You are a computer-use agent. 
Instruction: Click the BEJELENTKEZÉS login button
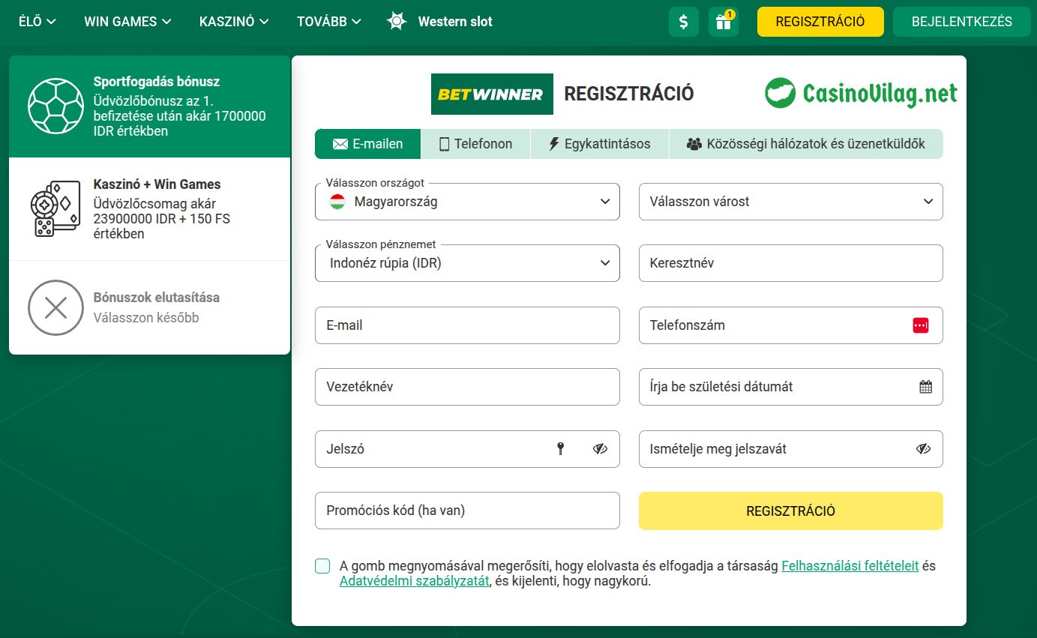[x=962, y=22]
